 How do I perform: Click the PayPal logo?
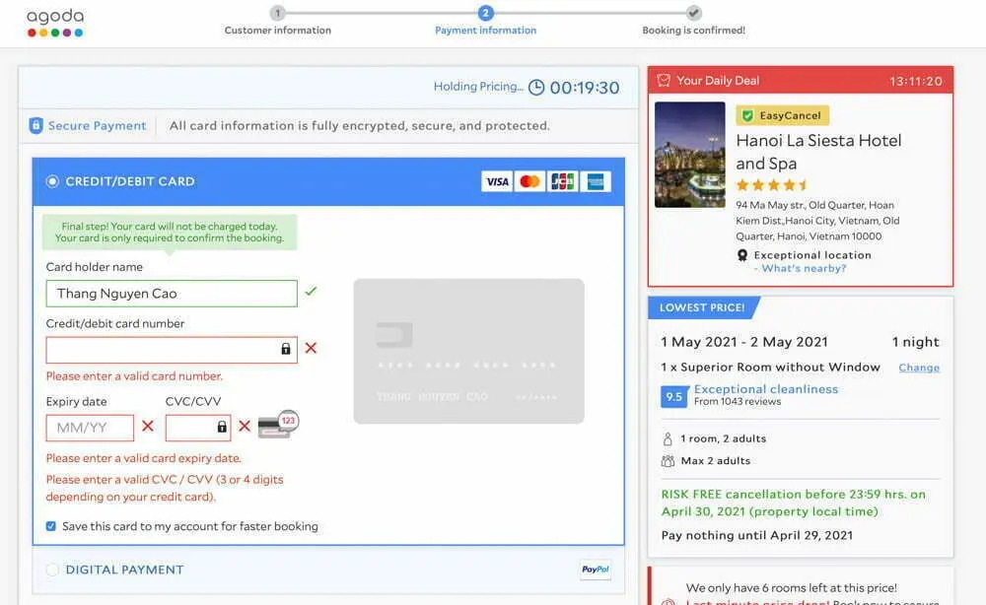tap(595, 570)
